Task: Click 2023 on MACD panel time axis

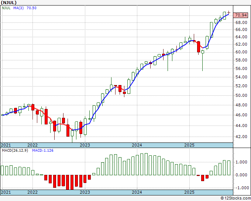Action: 85,192
